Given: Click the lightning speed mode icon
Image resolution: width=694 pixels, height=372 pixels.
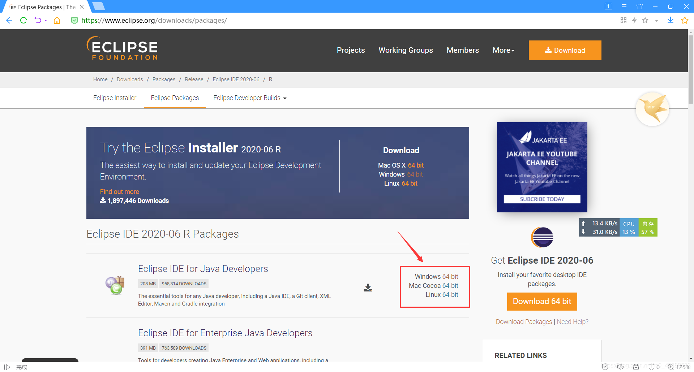Looking at the screenshot, I should [x=634, y=20].
